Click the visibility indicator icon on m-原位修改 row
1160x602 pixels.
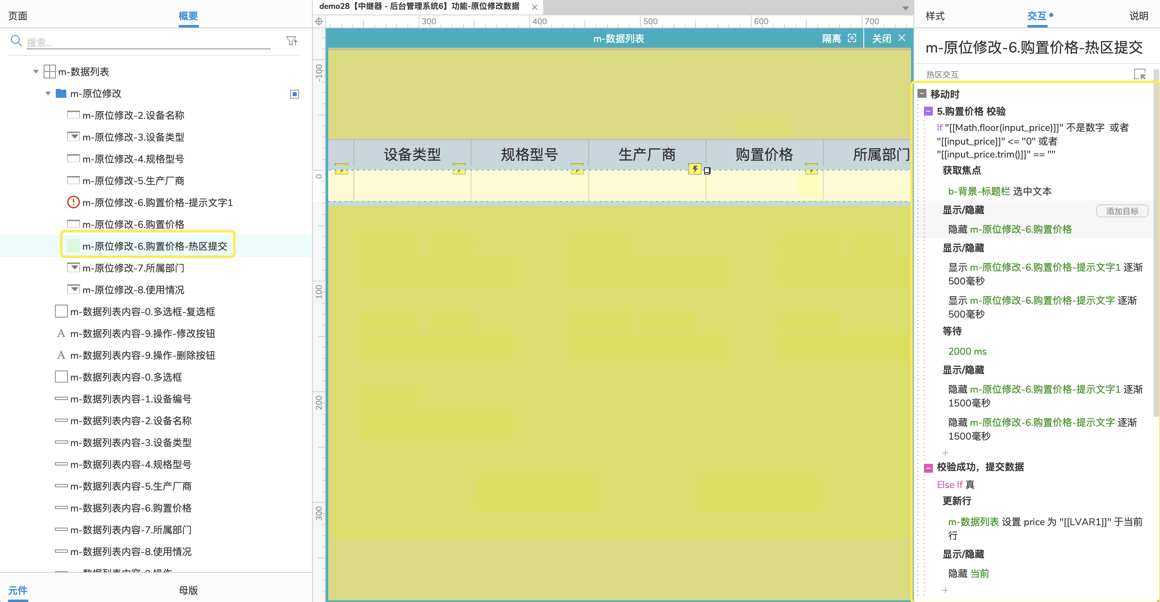tap(295, 94)
